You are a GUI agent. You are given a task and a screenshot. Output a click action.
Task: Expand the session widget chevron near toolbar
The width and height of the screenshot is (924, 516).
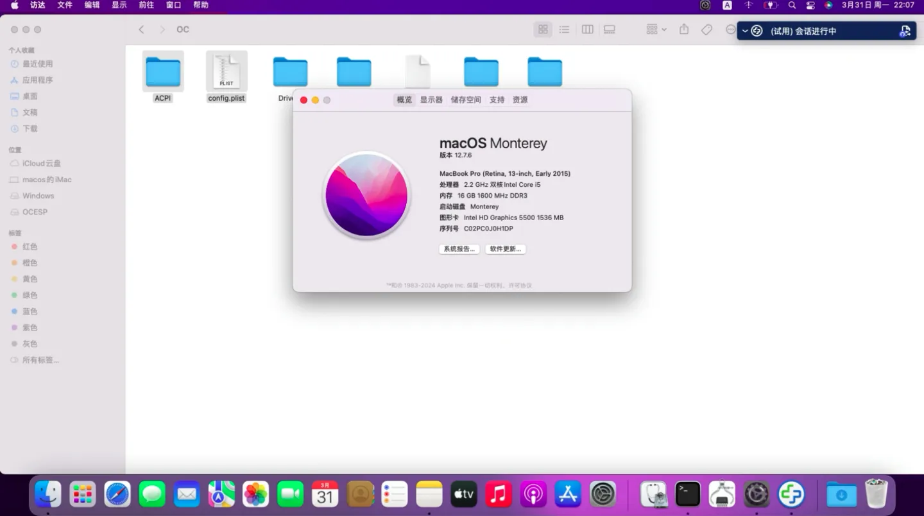[x=744, y=30]
